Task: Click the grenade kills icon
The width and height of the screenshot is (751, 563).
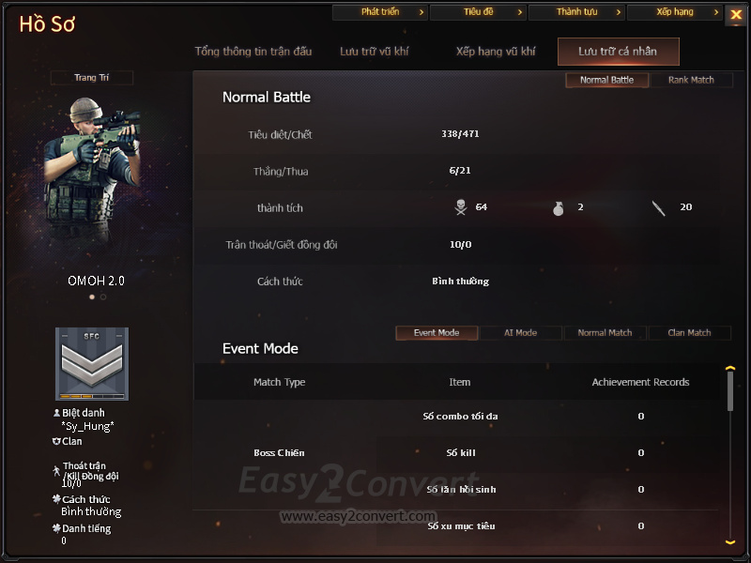Action: click(558, 208)
